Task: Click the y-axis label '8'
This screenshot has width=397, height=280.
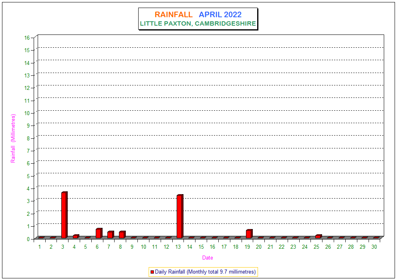Action: coord(28,138)
